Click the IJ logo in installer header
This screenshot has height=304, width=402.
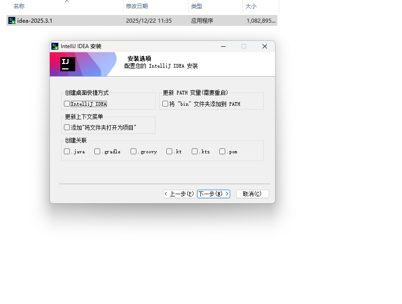click(x=68, y=64)
